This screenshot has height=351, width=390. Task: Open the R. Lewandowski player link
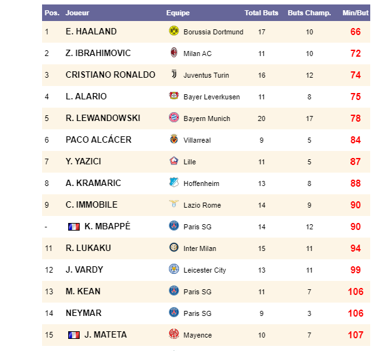103,118
